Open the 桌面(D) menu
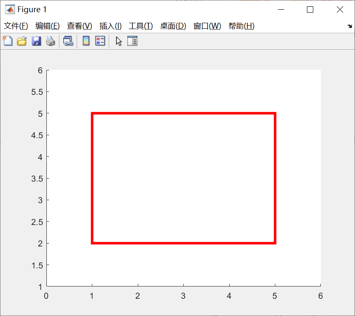 click(173, 26)
